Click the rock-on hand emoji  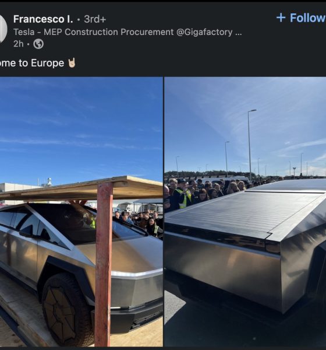click(72, 63)
